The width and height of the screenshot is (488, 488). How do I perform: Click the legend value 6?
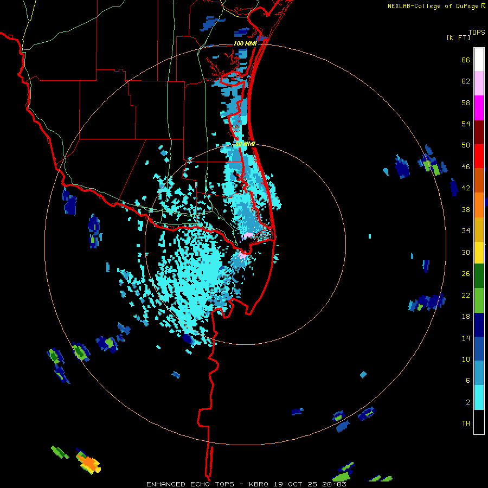(468, 381)
